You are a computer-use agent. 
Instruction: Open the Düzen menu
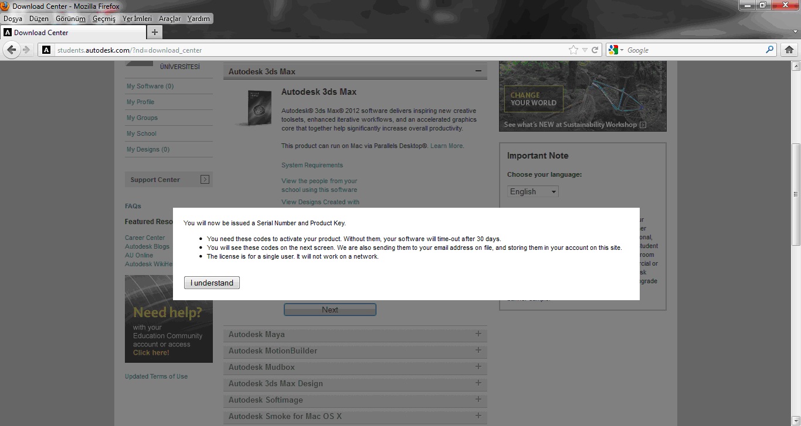point(39,19)
